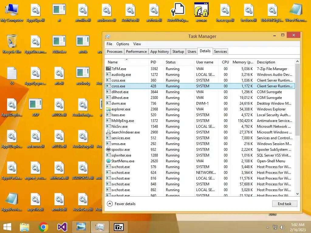Select AppxProvis... notepad icon
The image size is (311, 233).
click(12, 202)
